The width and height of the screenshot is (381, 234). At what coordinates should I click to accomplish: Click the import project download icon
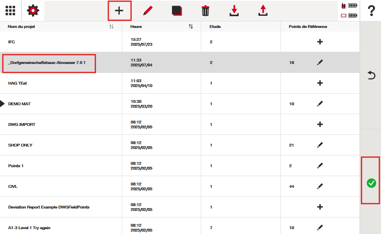(x=234, y=11)
